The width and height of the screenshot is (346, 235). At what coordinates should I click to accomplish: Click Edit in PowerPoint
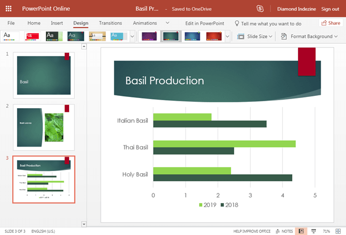pyautogui.click(x=204, y=23)
